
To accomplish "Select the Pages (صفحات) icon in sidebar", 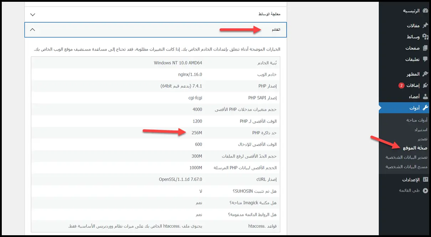I will (425, 48).
